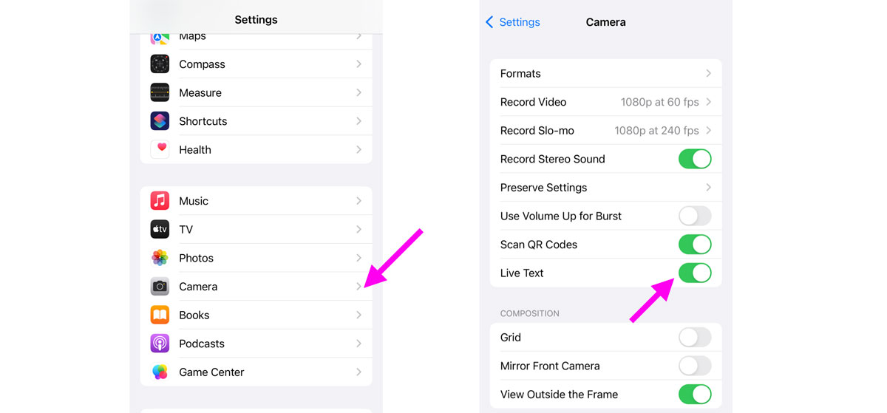Go back to Settings
Screen dimensions: 887x413
click(512, 22)
